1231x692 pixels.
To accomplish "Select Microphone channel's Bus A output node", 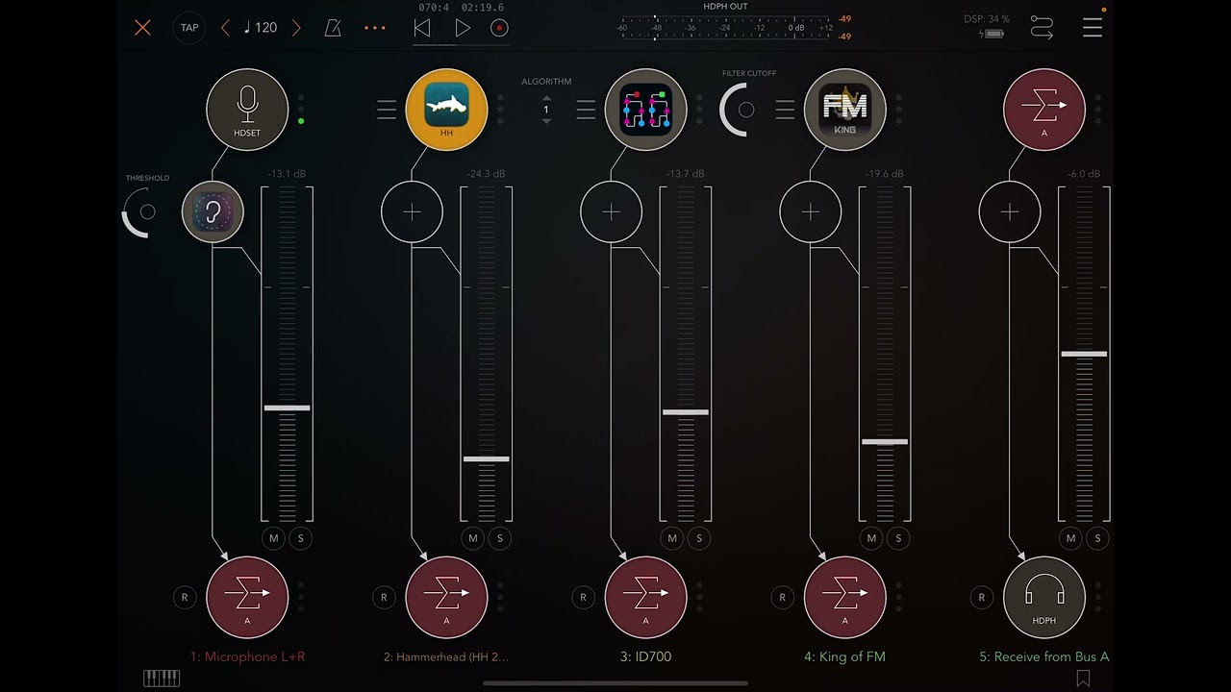I will click(247, 597).
